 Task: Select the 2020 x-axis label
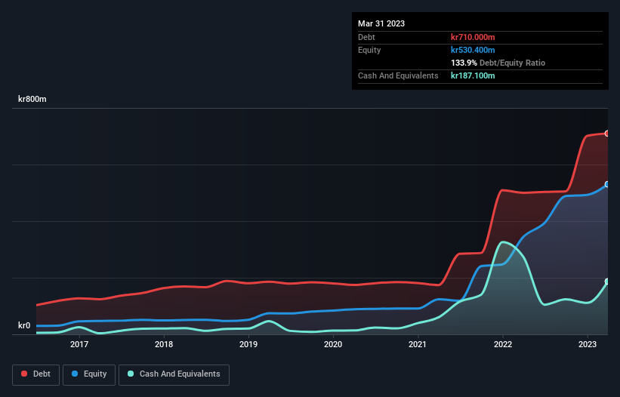[333, 344]
